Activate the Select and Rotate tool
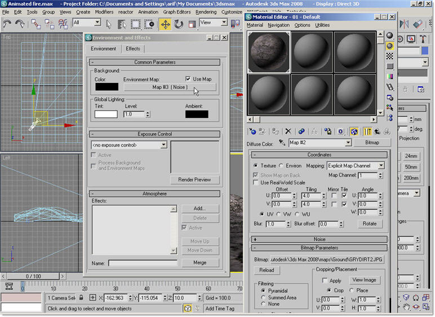This screenshot has height=317, width=435. coord(179,24)
